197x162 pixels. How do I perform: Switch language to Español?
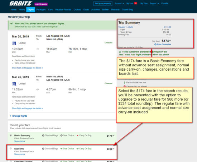(165, 4)
